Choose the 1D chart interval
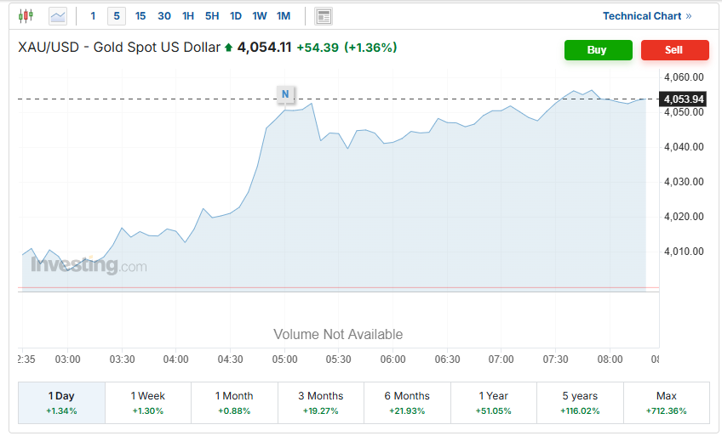The image size is (722, 436). [x=236, y=16]
